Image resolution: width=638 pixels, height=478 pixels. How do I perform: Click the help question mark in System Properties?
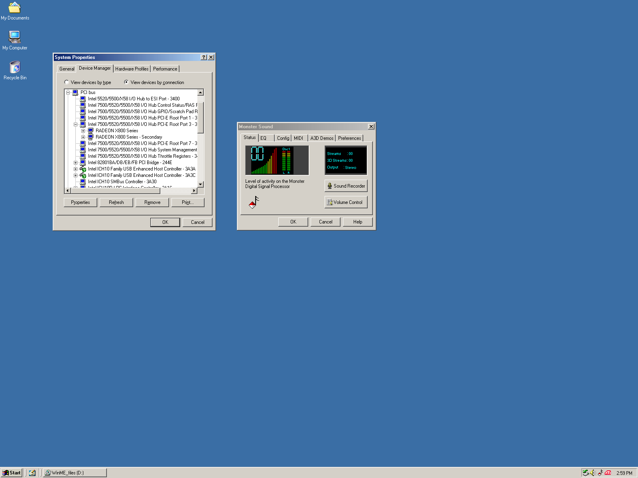pyautogui.click(x=204, y=57)
